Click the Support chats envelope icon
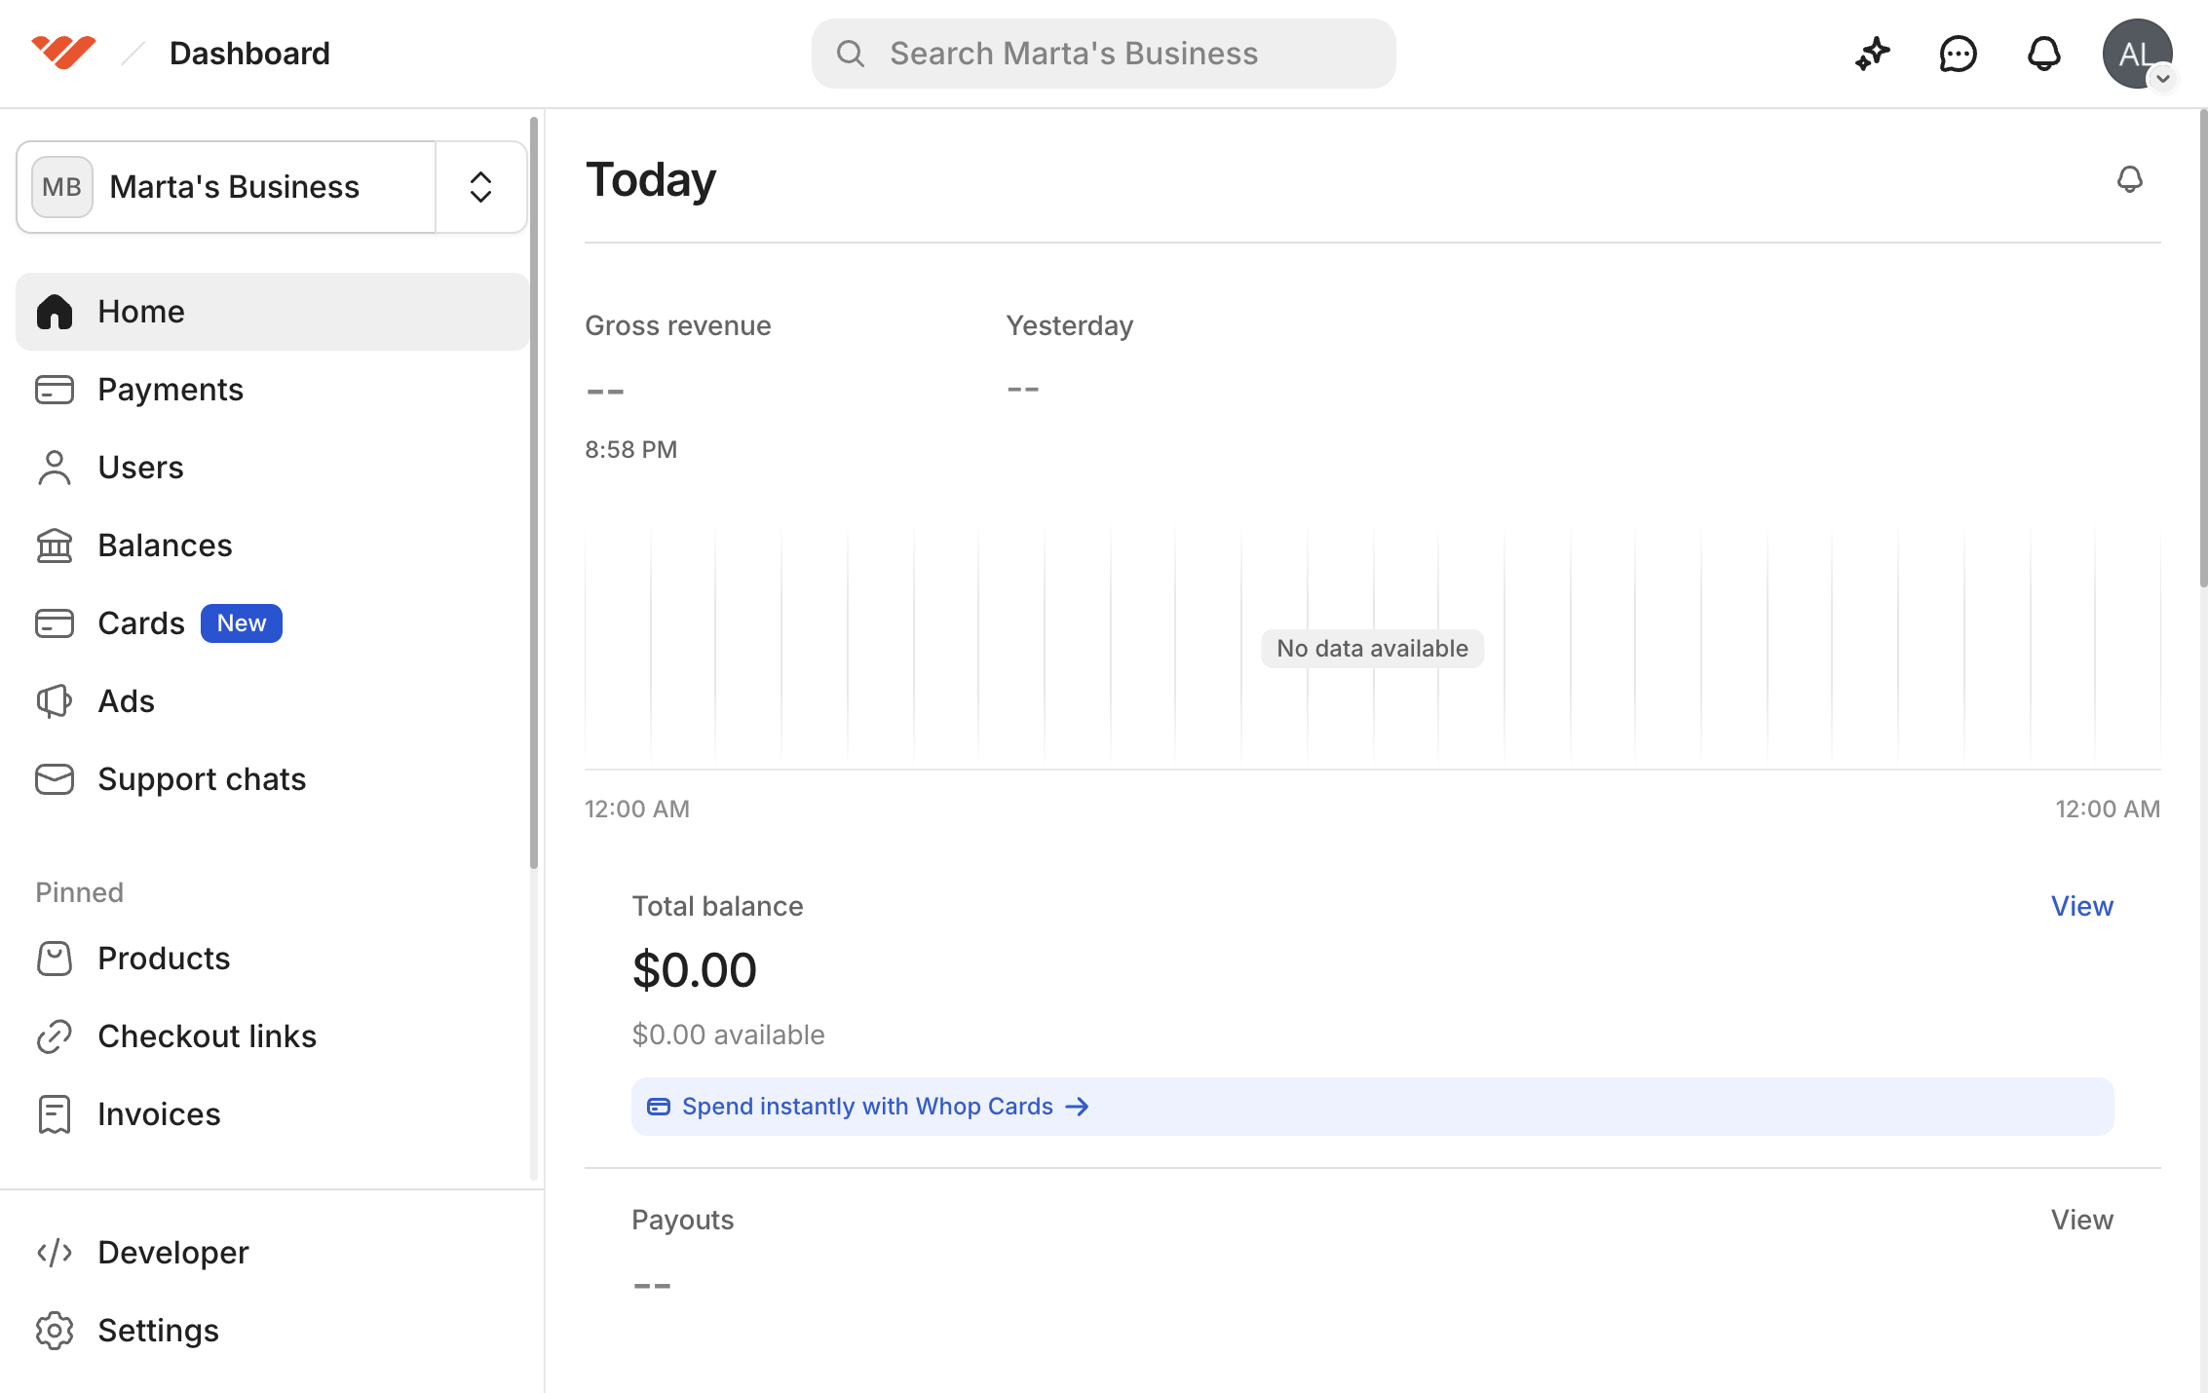Image resolution: width=2208 pixels, height=1393 pixels. (x=55, y=779)
